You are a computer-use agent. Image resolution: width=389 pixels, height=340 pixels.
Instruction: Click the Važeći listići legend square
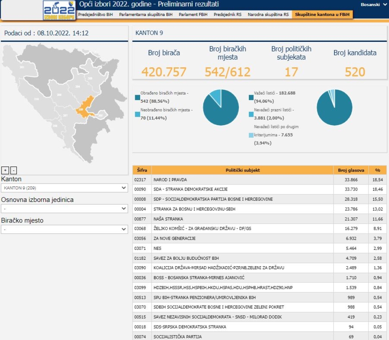pyautogui.click(x=251, y=97)
